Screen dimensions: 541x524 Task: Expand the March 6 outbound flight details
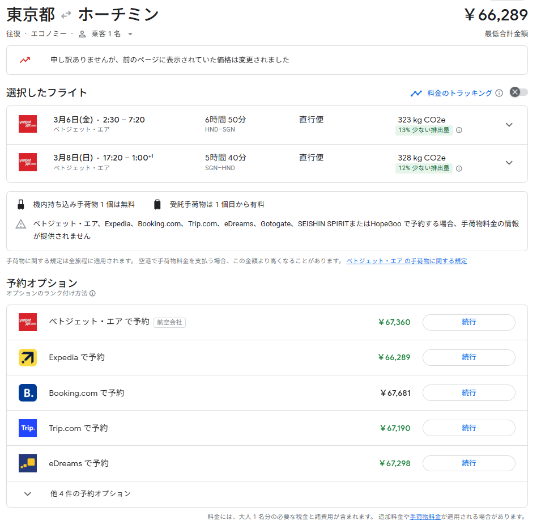click(509, 125)
